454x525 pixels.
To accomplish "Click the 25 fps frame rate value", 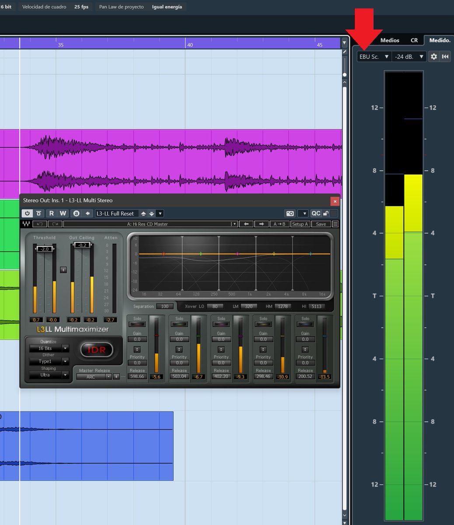I will (x=81, y=7).
